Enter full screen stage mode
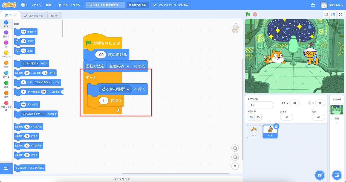The image size is (346, 182). click(341, 14)
